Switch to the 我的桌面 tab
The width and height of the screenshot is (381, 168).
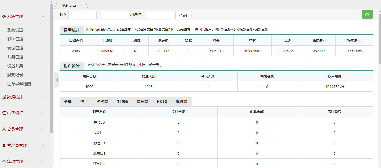click(x=69, y=5)
